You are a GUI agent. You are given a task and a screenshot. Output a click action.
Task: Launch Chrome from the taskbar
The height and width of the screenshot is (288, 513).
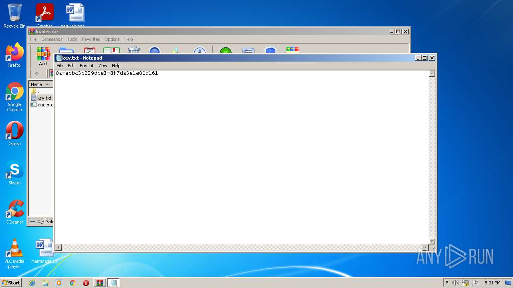[x=73, y=283]
